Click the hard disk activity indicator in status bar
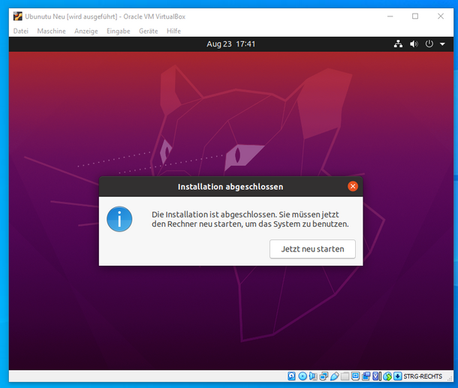458x388 pixels. click(x=292, y=376)
